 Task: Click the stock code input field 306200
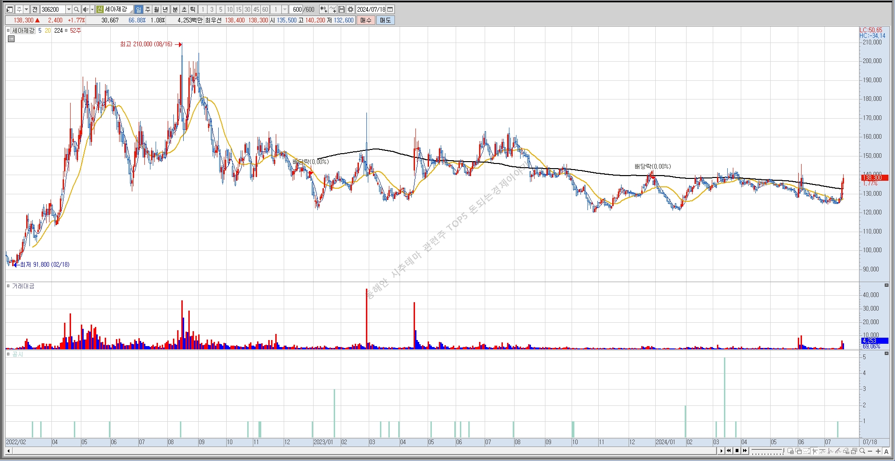click(x=53, y=9)
